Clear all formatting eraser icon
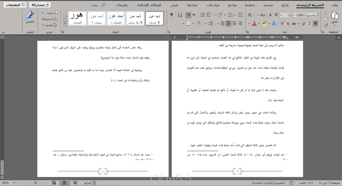342x186 pixels. click(250, 15)
